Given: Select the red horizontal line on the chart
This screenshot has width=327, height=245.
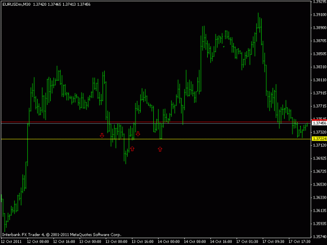Looking at the screenshot, I should click(x=156, y=122).
